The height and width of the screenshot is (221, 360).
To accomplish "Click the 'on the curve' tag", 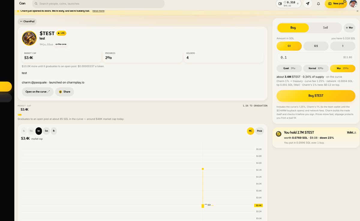I will click(x=61, y=44).
